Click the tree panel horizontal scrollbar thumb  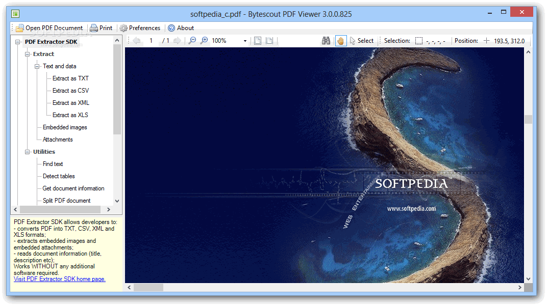tap(60, 210)
